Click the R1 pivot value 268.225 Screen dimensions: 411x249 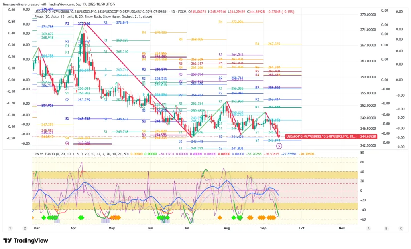point(122,40)
